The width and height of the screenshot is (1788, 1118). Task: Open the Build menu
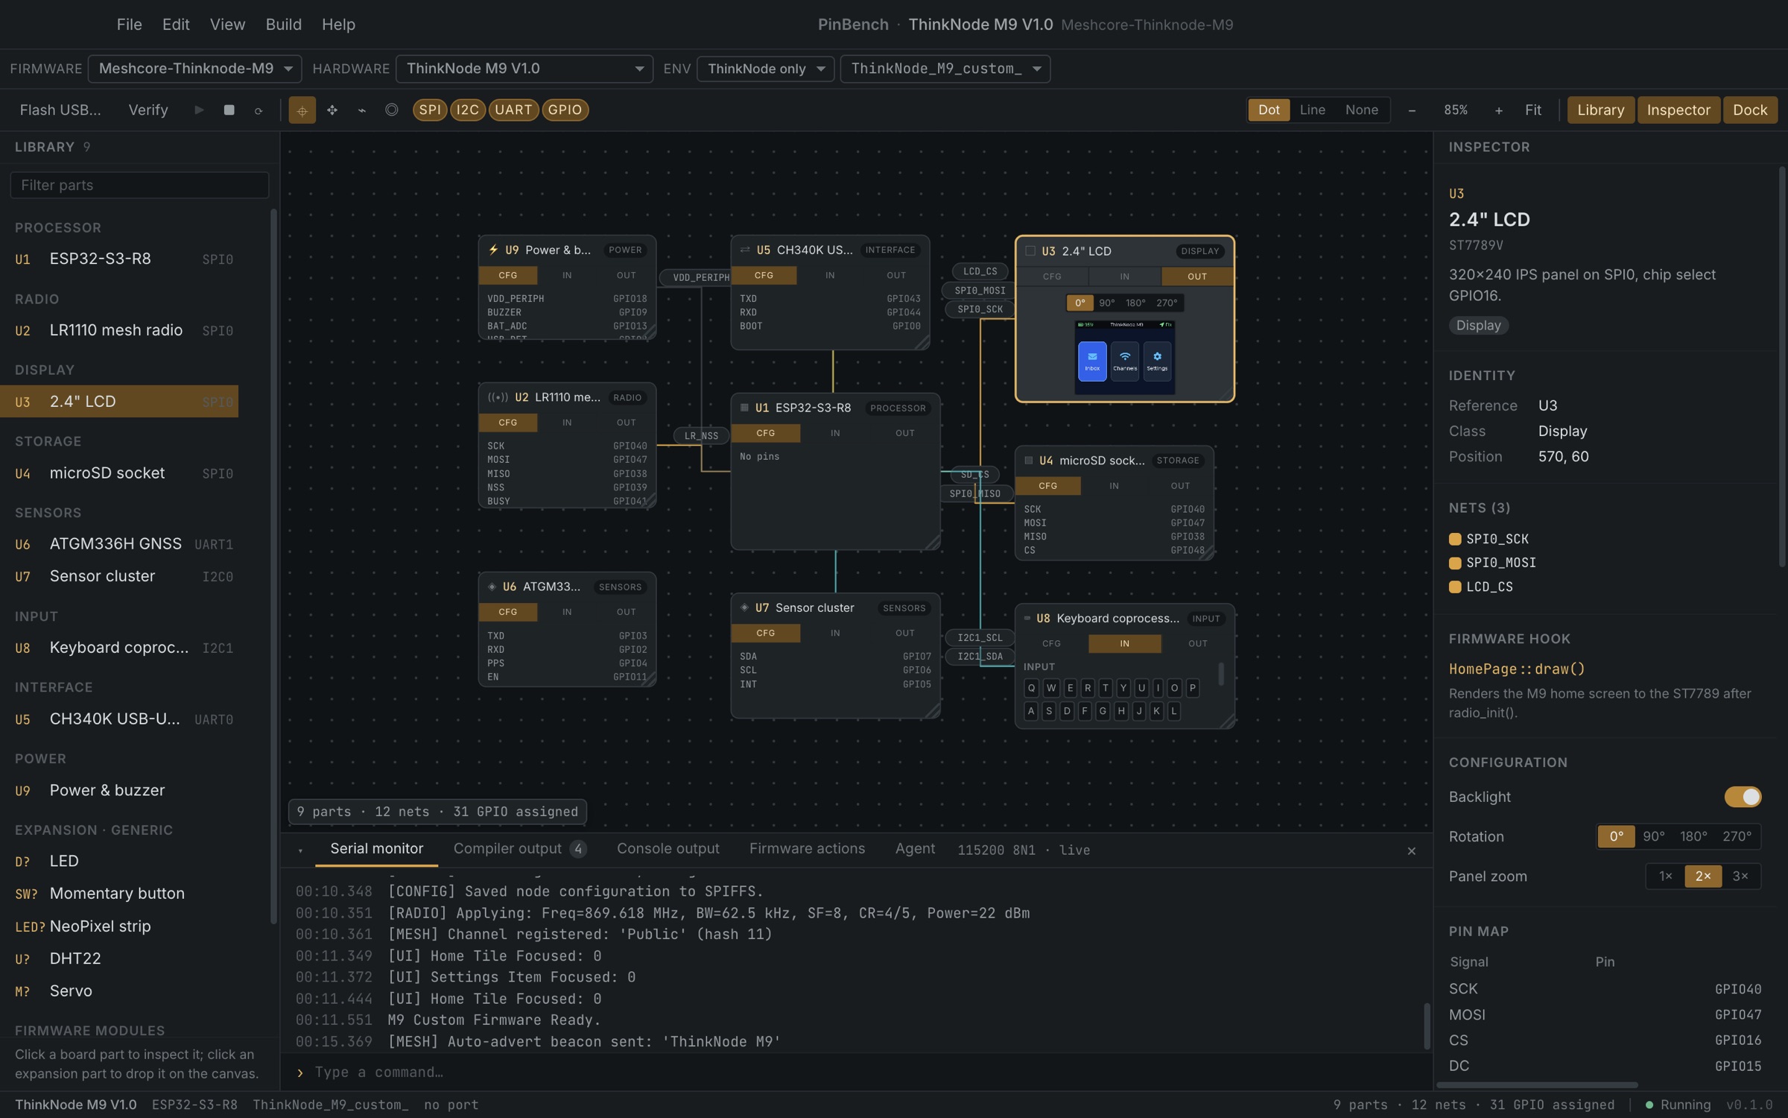click(283, 25)
